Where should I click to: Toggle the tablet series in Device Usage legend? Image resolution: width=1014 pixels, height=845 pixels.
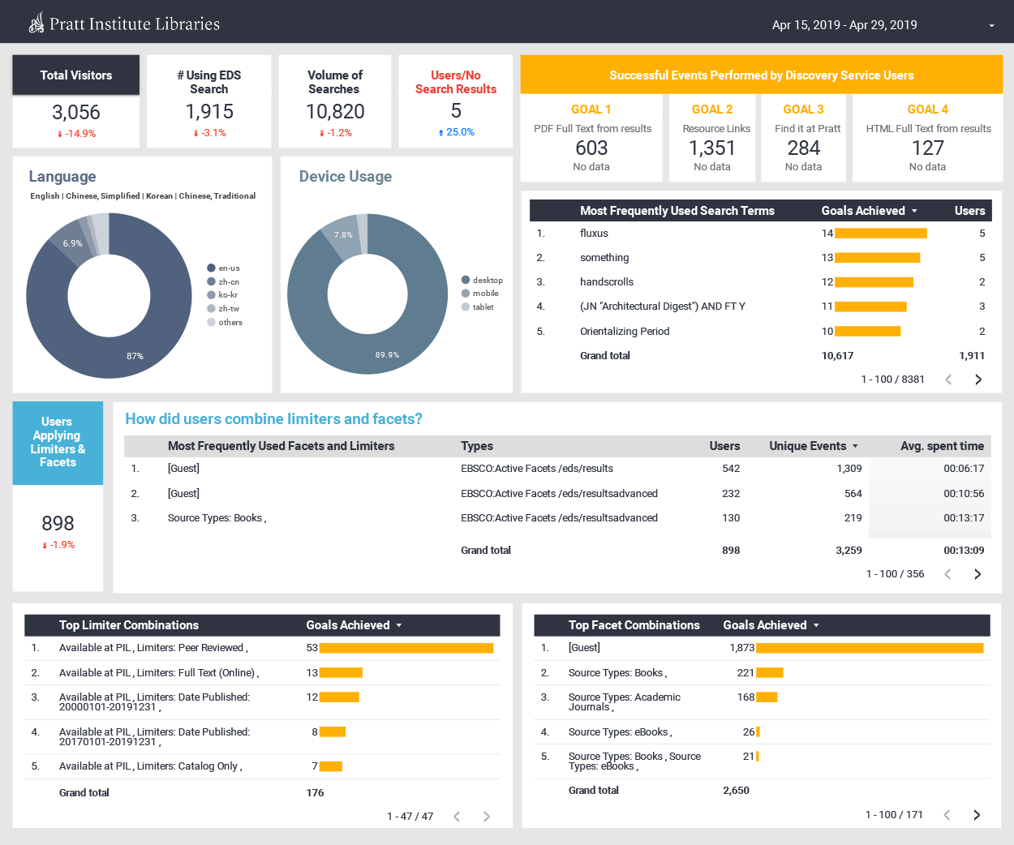(482, 307)
